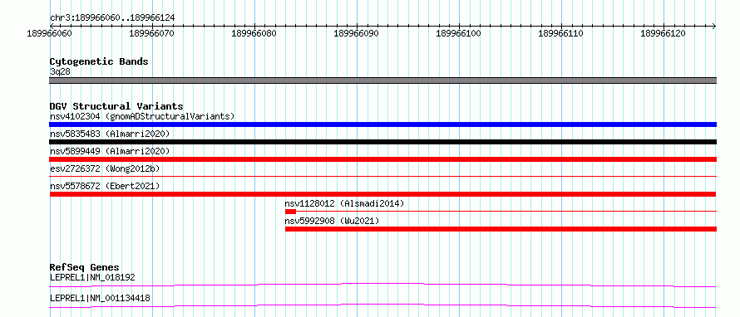Select the nsv5992908 Wu2021 red bar

coord(501,229)
